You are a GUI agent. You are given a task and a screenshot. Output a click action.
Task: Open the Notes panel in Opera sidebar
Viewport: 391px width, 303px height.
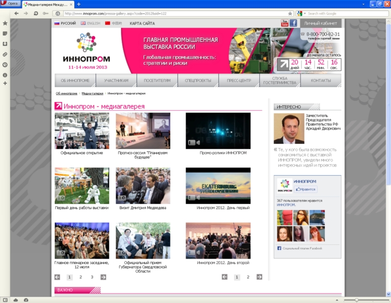click(5, 33)
